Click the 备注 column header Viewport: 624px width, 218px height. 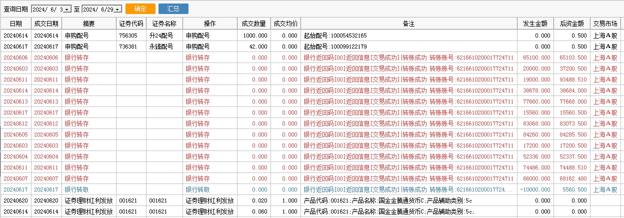click(408, 24)
